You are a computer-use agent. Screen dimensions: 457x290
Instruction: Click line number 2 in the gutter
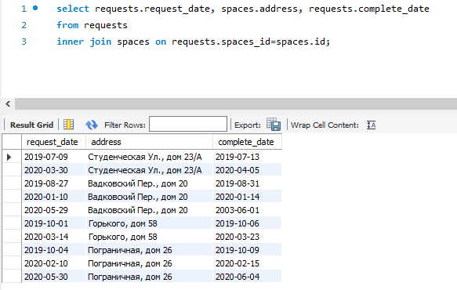[x=24, y=25]
